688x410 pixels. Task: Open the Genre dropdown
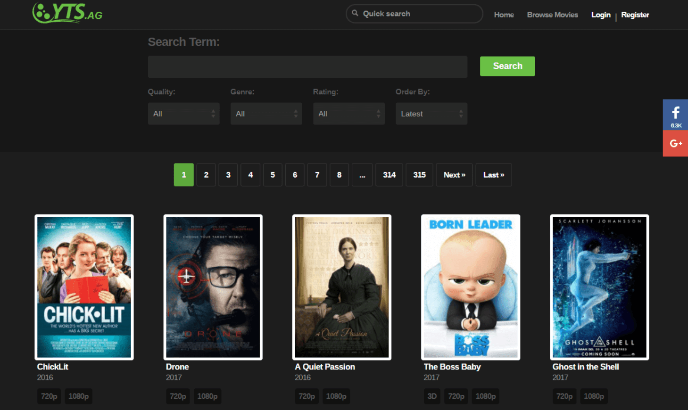point(266,114)
